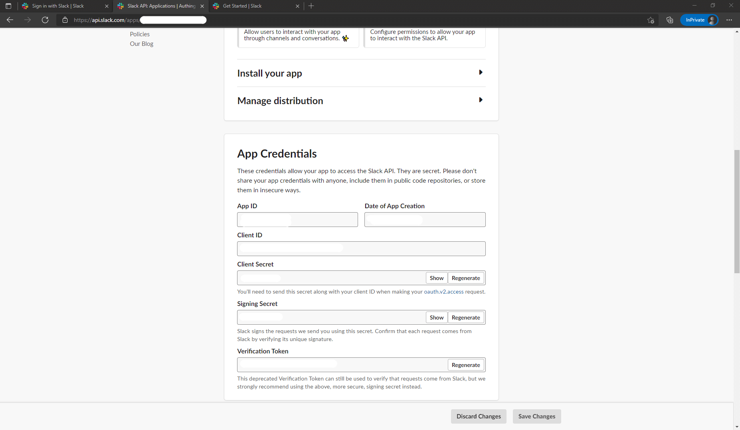The image size is (740, 430).
Task: Open browser settings and more menu
Action: pos(729,20)
